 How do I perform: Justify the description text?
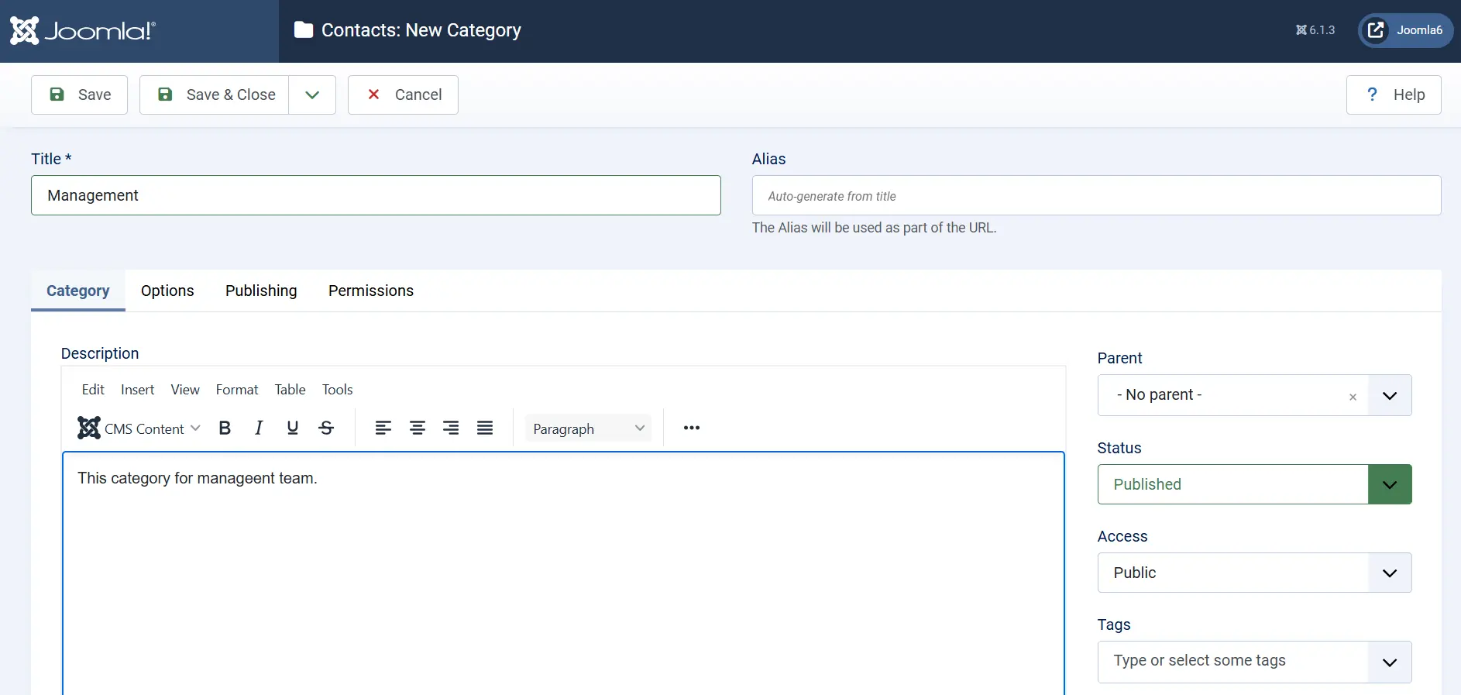click(485, 428)
